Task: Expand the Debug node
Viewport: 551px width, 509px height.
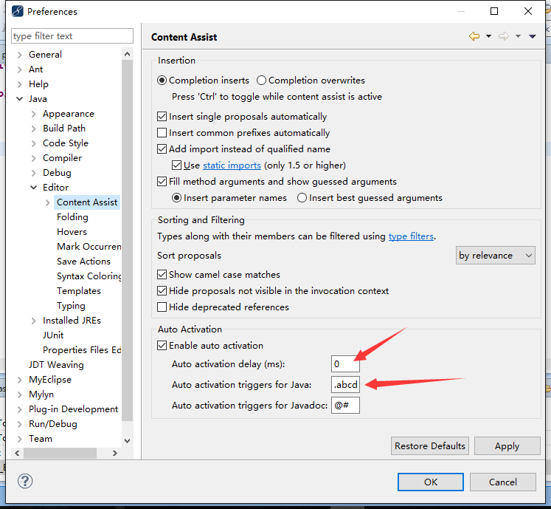Action: [x=34, y=173]
